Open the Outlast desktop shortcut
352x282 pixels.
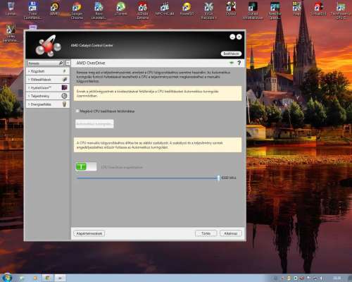[253, 10]
